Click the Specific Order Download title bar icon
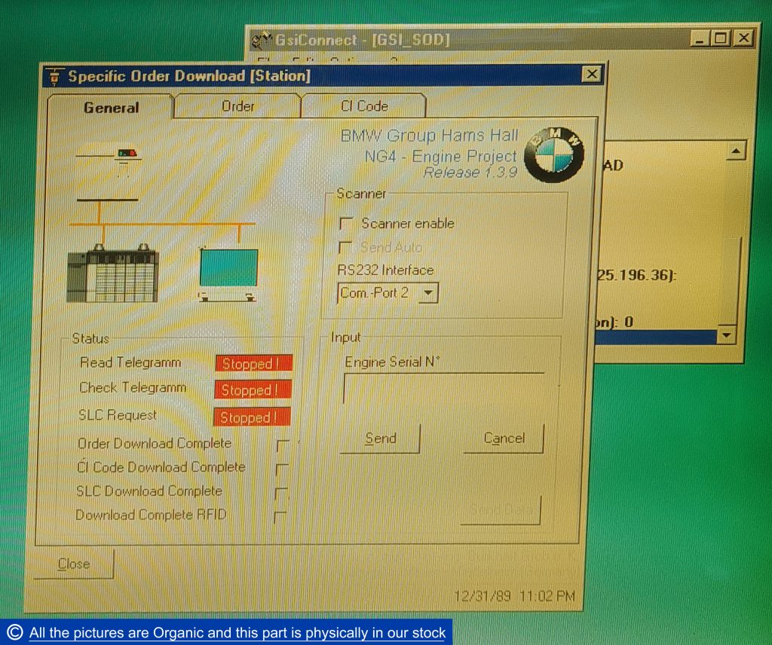 (x=54, y=76)
